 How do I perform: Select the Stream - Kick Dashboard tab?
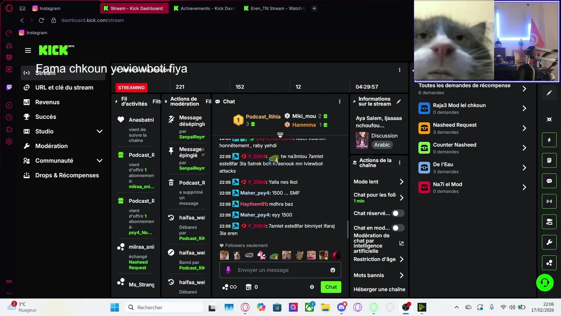tap(135, 8)
